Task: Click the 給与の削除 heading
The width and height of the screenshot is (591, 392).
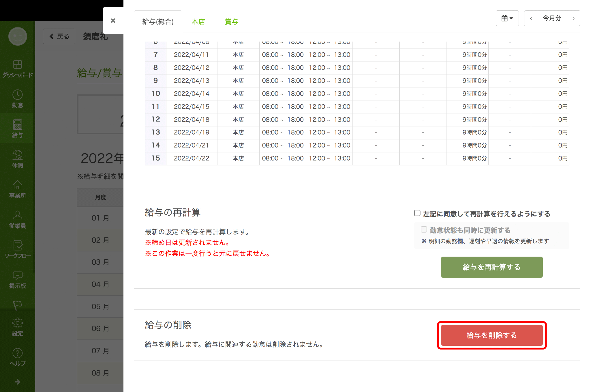Action: tap(168, 325)
